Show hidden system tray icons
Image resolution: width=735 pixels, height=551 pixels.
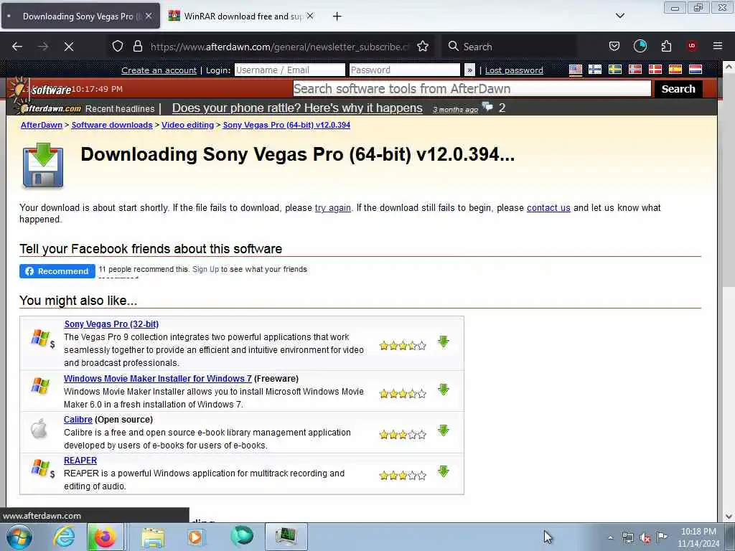point(610,537)
